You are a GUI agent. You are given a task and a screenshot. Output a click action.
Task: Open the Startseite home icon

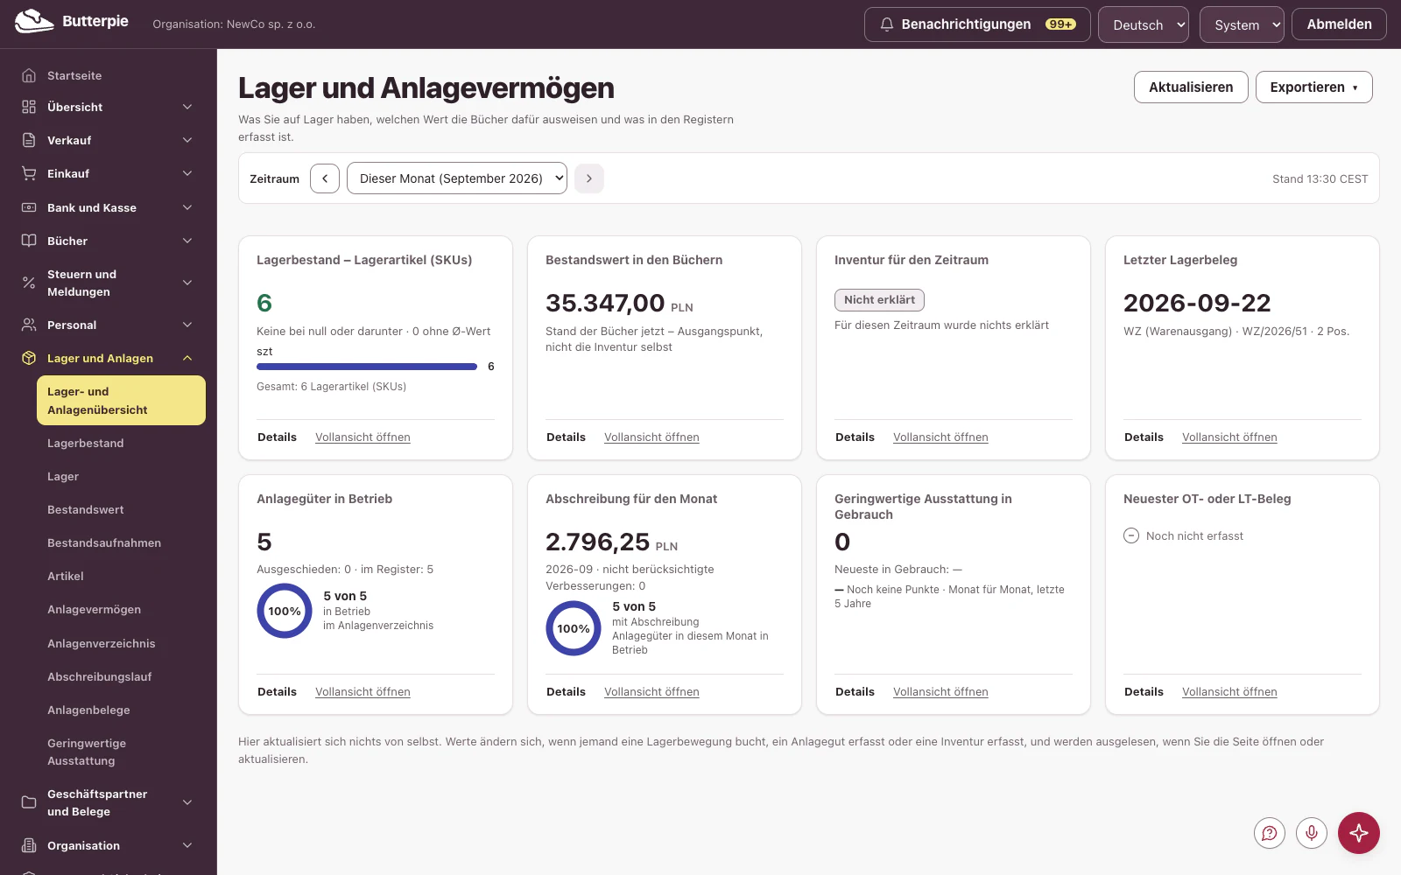[29, 75]
